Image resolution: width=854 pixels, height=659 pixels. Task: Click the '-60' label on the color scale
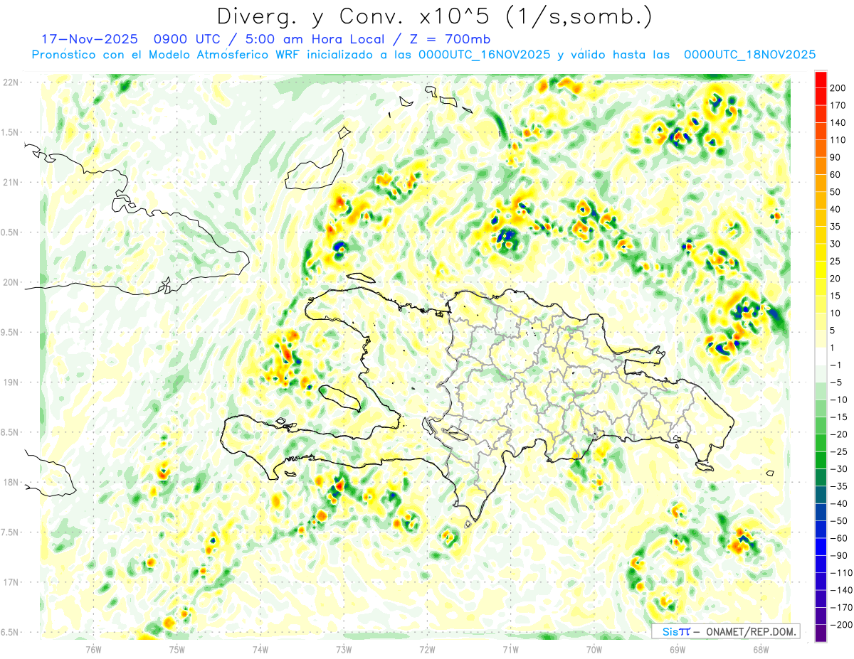[x=837, y=538]
